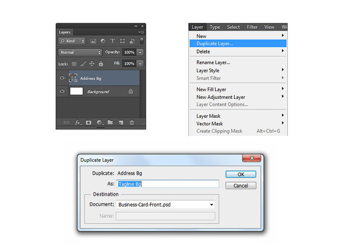Click Address Bg layer thumbnail
This screenshot has height=252, width=343.
73,78
